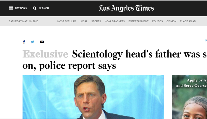Screen dimensions: 207x119
Task: Share article via Facebook icon
Action: pyautogui.click(x=24, y=42)
